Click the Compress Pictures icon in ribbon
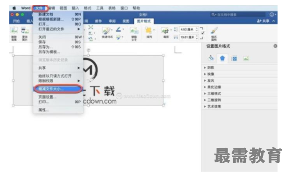 tap(90, 28)
